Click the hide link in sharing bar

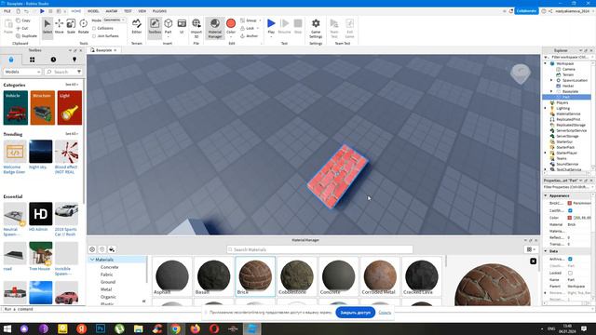click(x=385, y=313)
